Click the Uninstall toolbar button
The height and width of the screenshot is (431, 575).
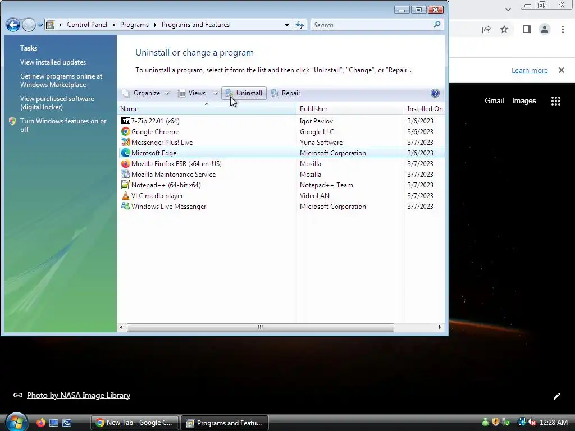pos(244,93)
